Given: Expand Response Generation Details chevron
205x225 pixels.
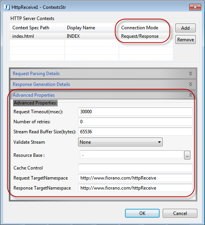Looking at the screenshot, I should 190,84.
